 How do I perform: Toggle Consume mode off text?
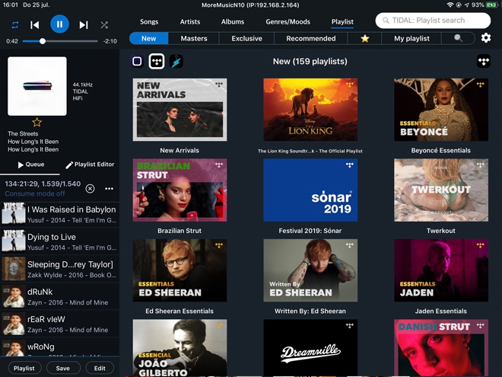click(x=35, y=193)
